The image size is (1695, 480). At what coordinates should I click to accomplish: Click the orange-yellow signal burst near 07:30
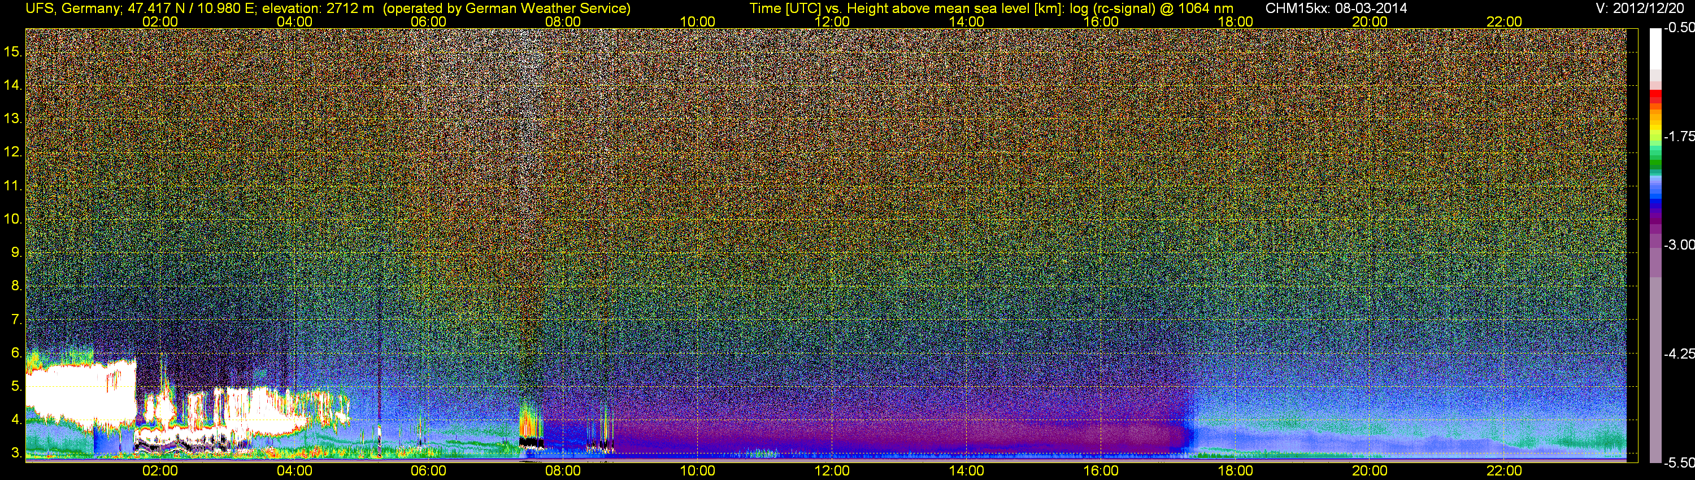531,421
